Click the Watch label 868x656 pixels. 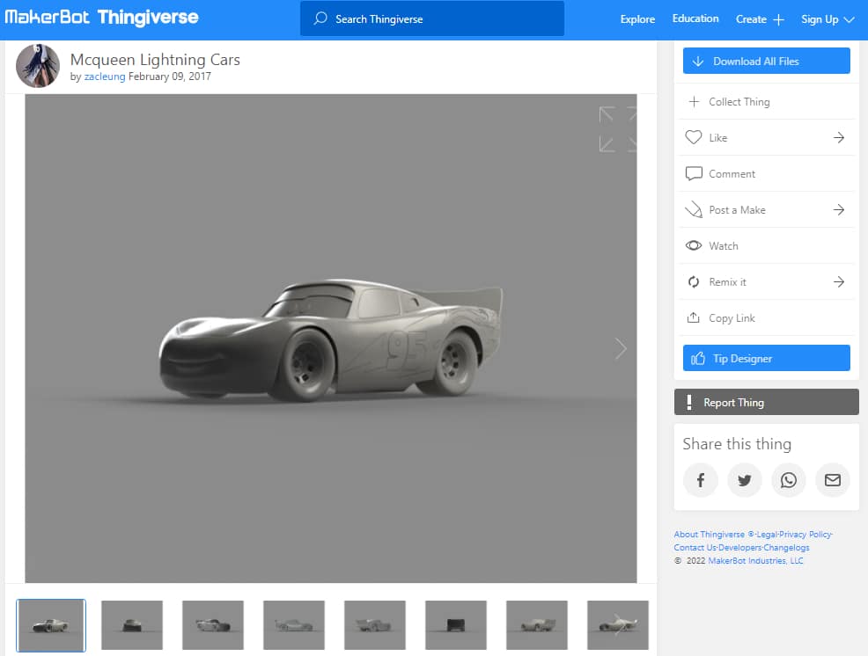[723, 246]
